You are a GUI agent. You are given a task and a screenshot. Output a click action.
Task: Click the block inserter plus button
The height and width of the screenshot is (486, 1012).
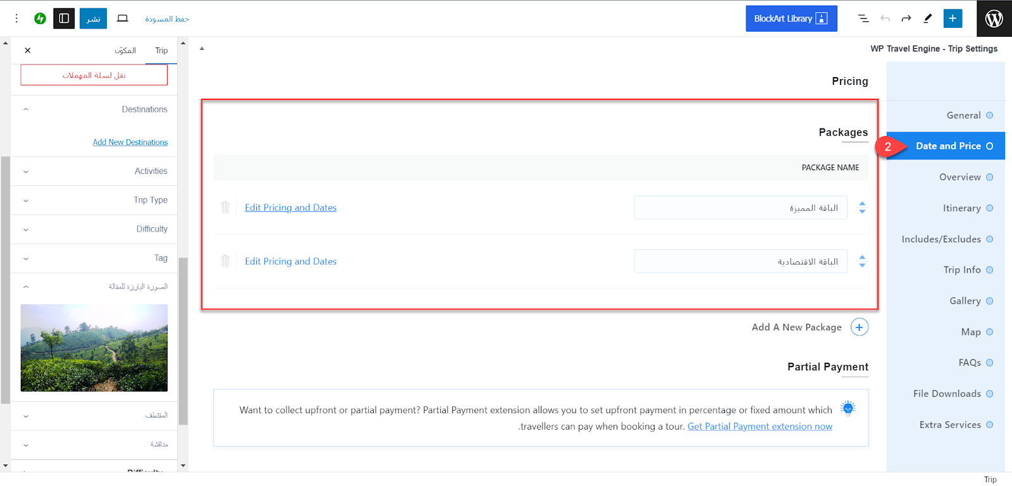point(953,18)
